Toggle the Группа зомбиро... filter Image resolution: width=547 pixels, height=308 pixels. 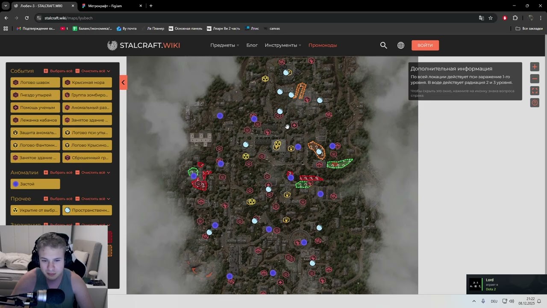click(87, 95)
